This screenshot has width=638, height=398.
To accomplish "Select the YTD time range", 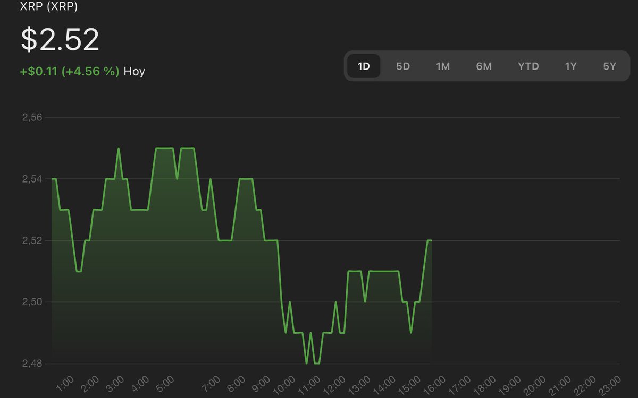I will (528, 66).
